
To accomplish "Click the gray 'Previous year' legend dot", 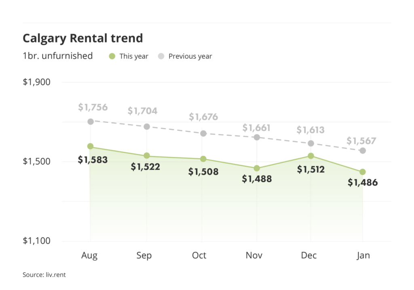I will click(161, 56).
